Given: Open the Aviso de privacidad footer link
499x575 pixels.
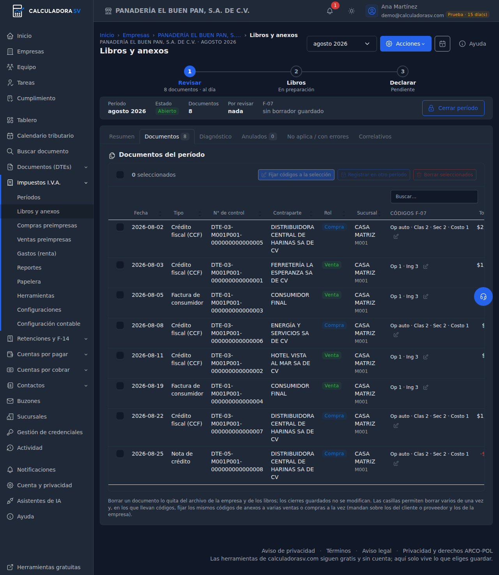Looking at the screenshot, I should 288,551.
